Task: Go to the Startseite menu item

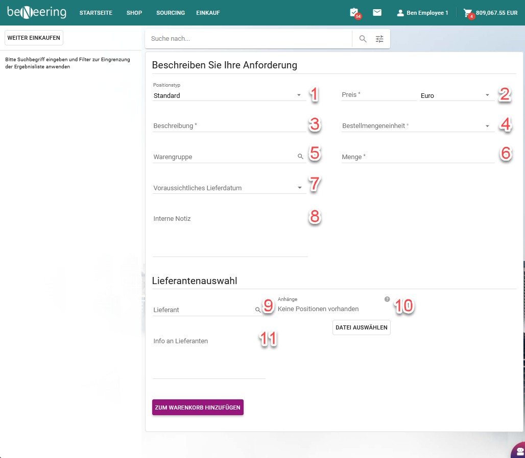Action: pos(96,13)
